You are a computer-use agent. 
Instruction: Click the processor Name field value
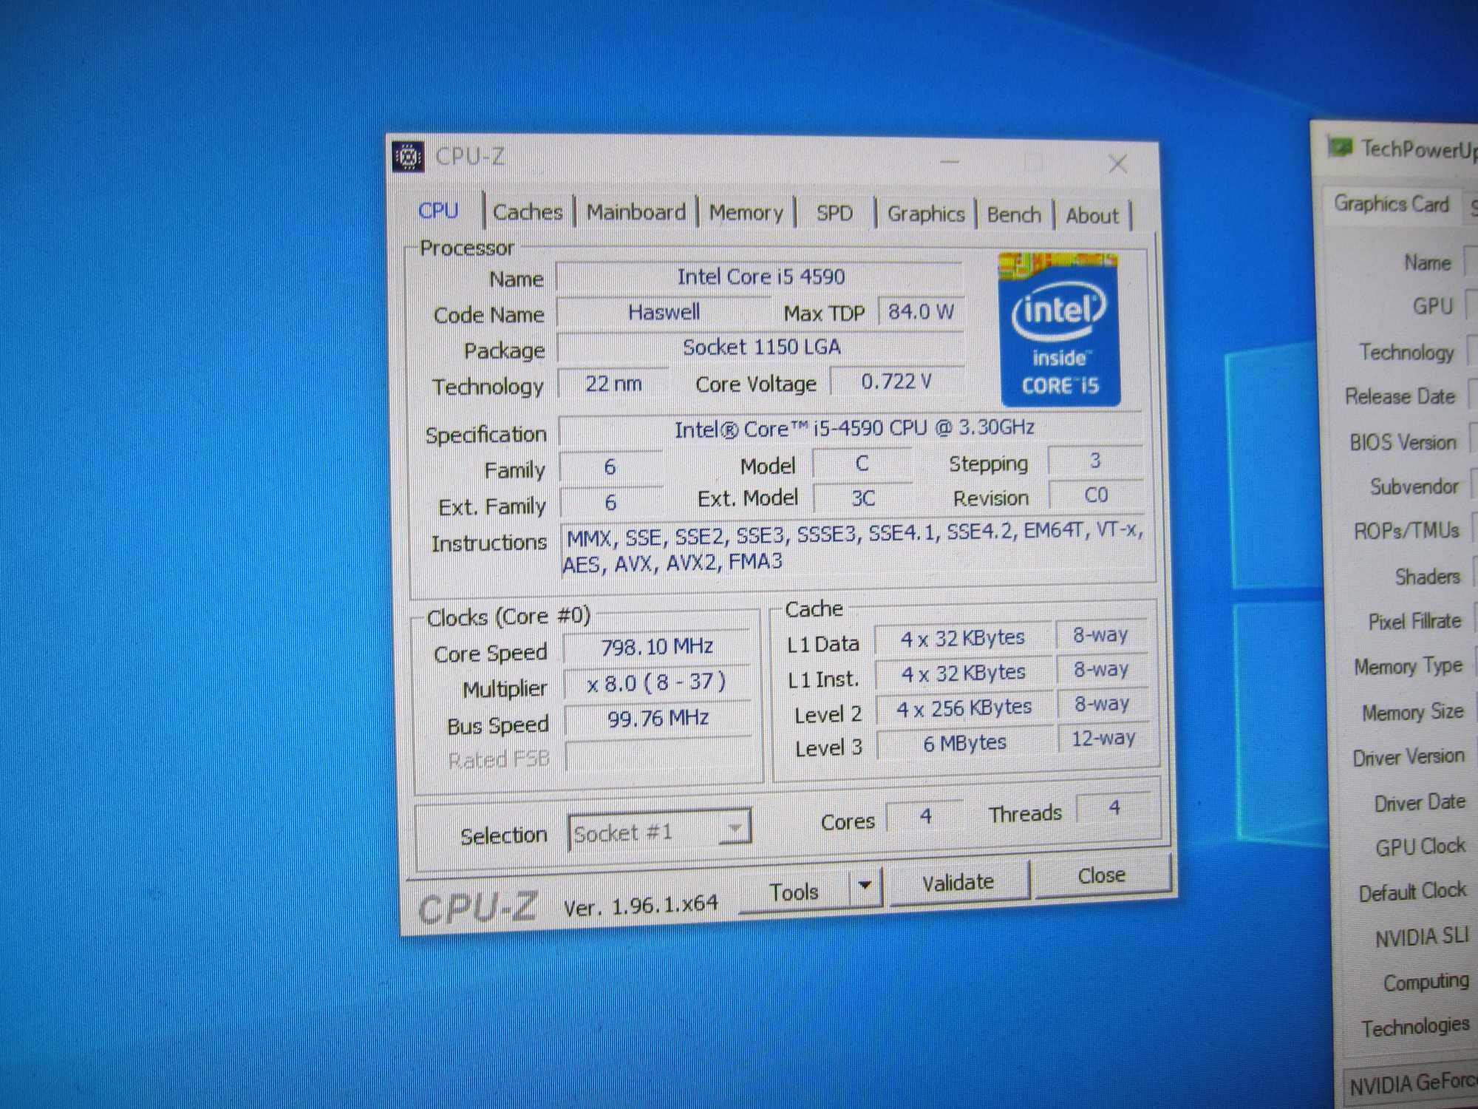coord(760,277)
